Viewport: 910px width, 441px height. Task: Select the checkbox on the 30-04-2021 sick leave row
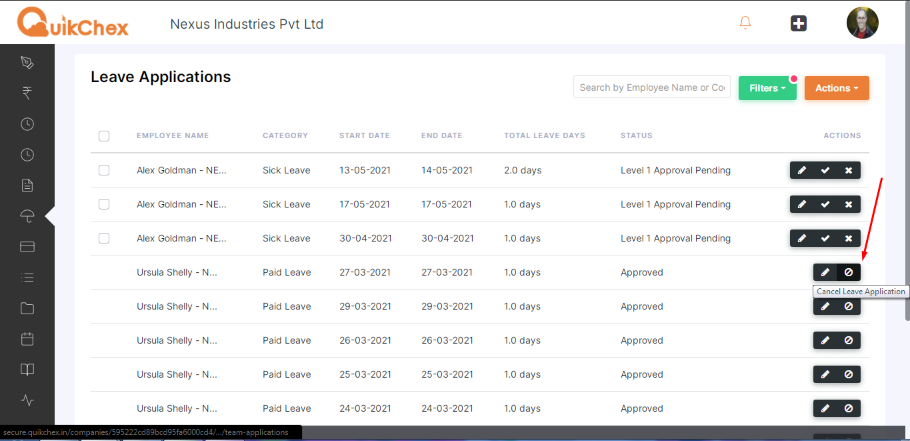(x=104, y=238)
